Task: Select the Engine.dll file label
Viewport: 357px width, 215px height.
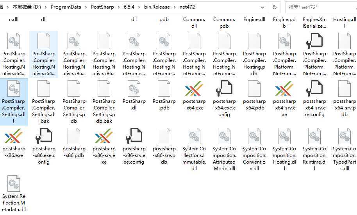Action: pyautogui.click(x=254, y=19)
